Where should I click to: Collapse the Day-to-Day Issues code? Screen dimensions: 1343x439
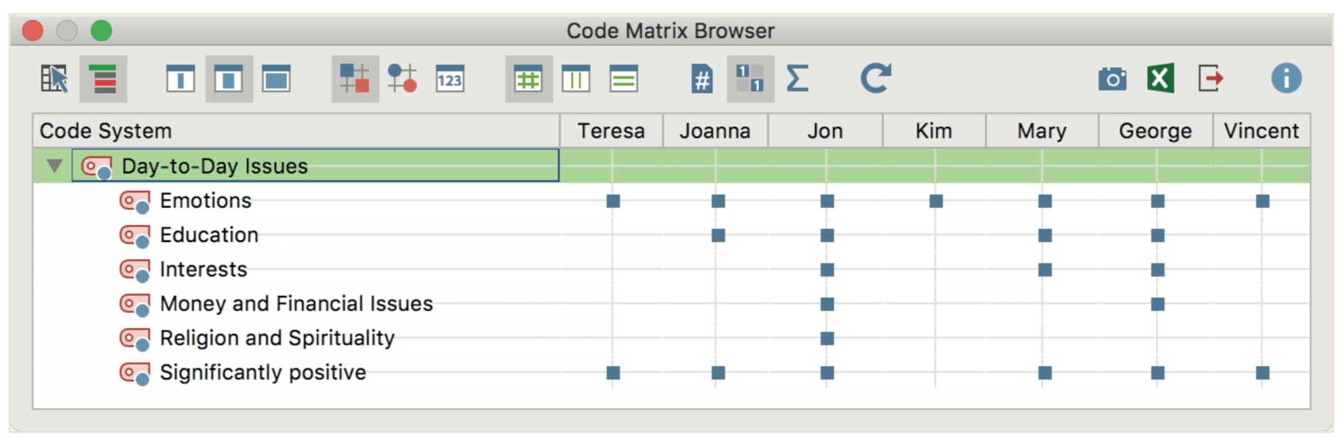54,165
